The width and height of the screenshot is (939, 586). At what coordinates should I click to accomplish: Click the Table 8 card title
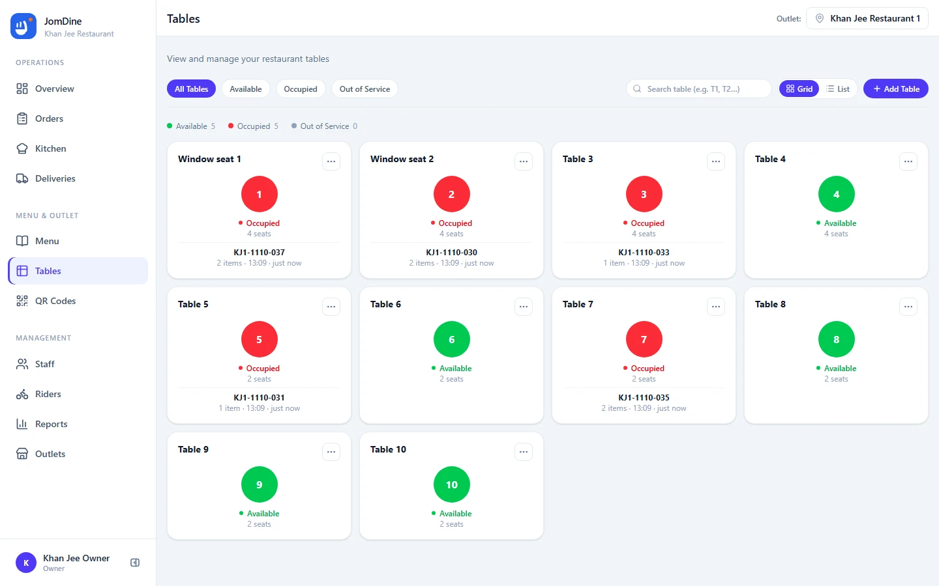coord(770,304)
